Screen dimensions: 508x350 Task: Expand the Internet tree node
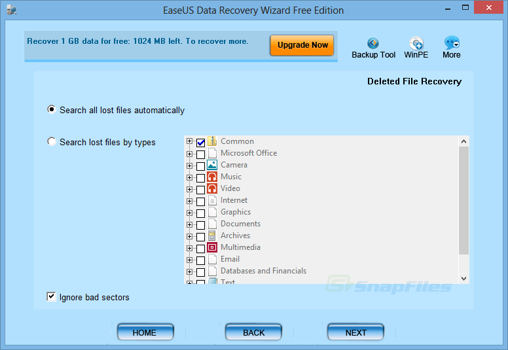tap(190, 201)
